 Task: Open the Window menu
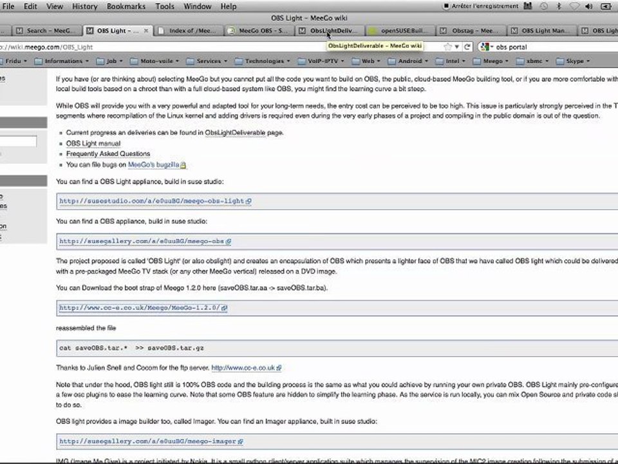pyautogui.click(x=198, y=6)
